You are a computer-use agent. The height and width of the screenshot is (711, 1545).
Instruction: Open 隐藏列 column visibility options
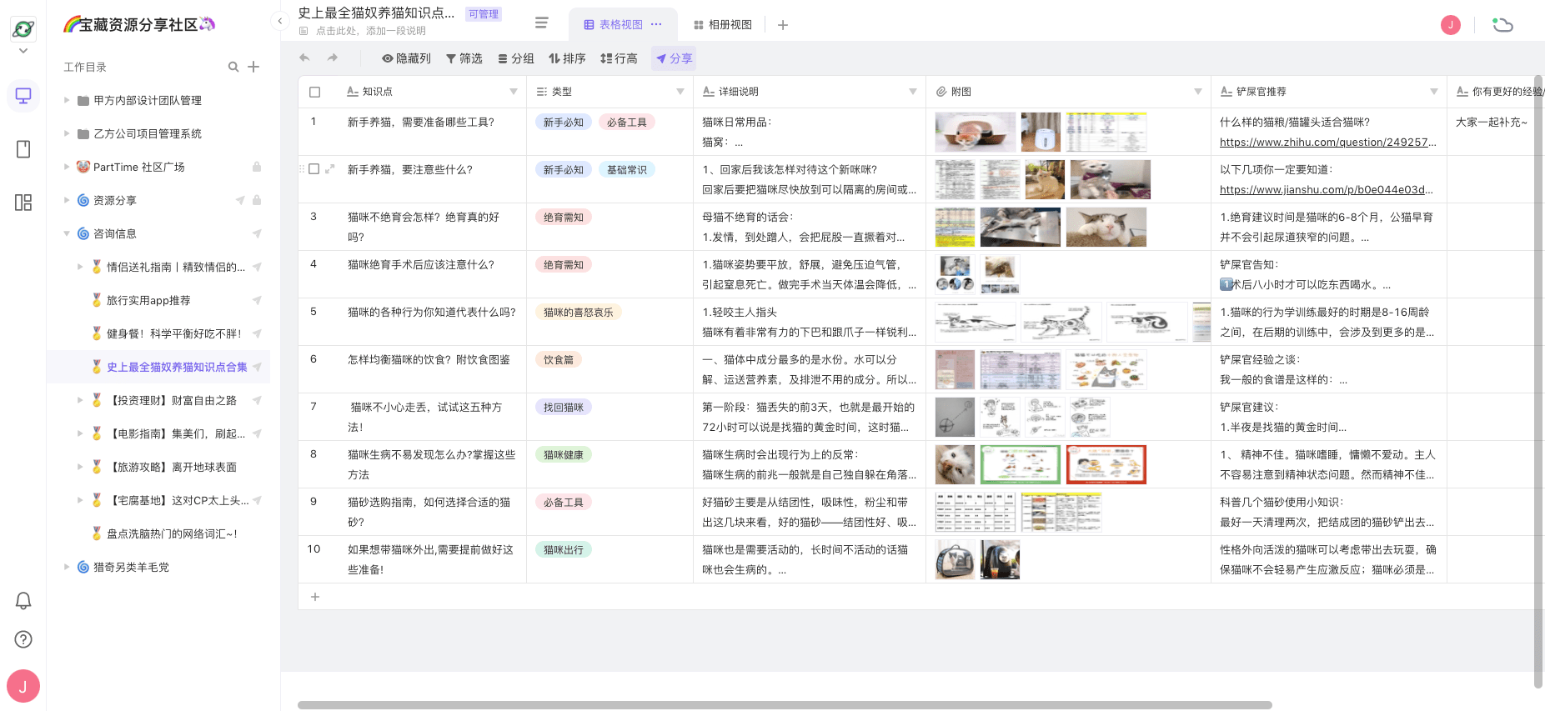(406, 58)
